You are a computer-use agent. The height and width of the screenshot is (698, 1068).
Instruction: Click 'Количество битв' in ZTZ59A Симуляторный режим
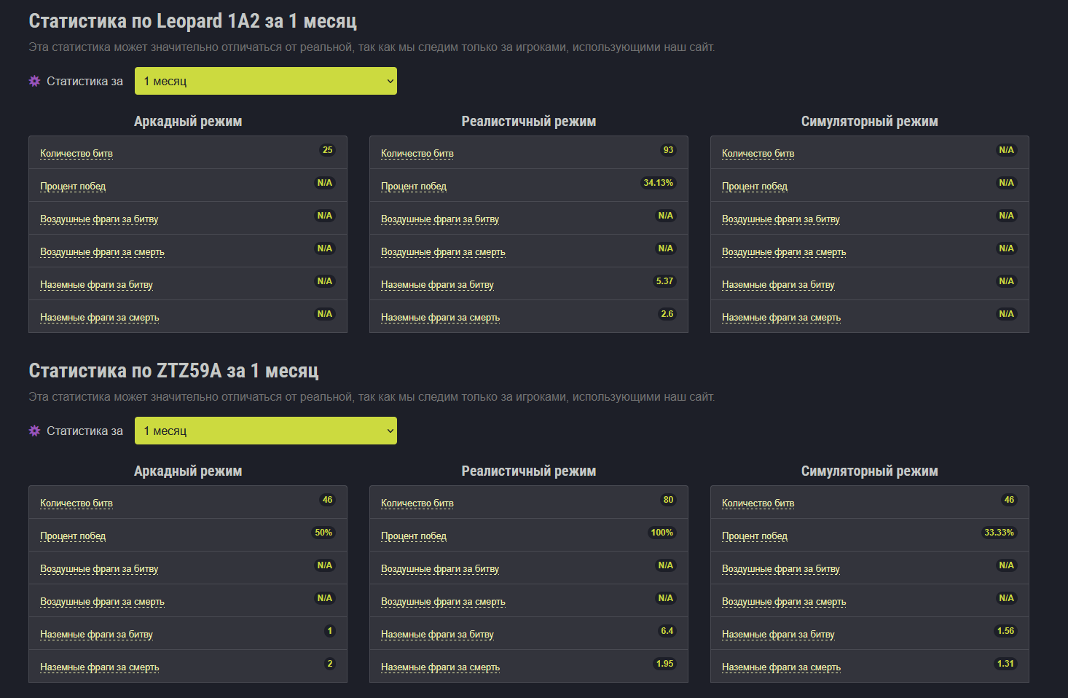[758, 503]
